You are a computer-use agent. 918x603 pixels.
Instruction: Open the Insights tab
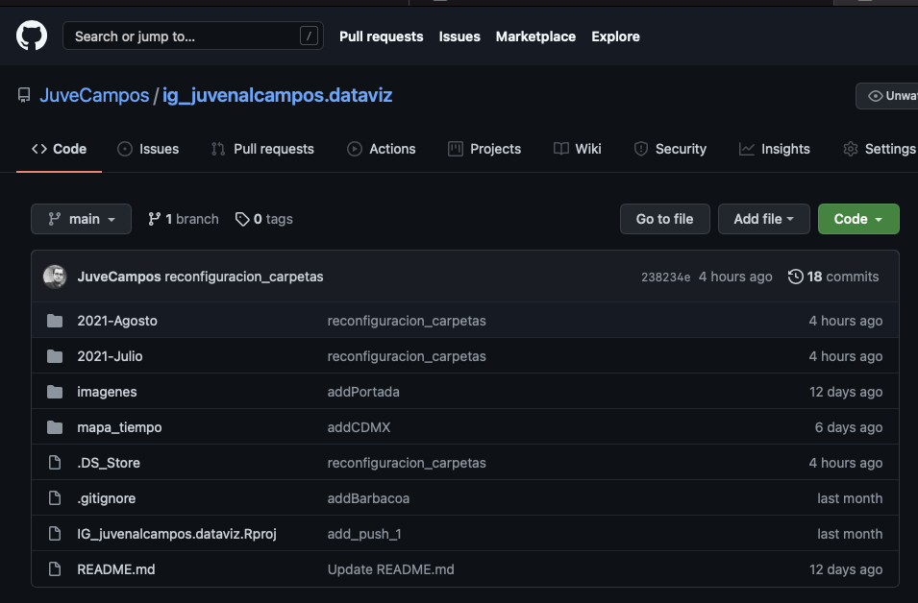pyautogui.click(x=774, y=149)
